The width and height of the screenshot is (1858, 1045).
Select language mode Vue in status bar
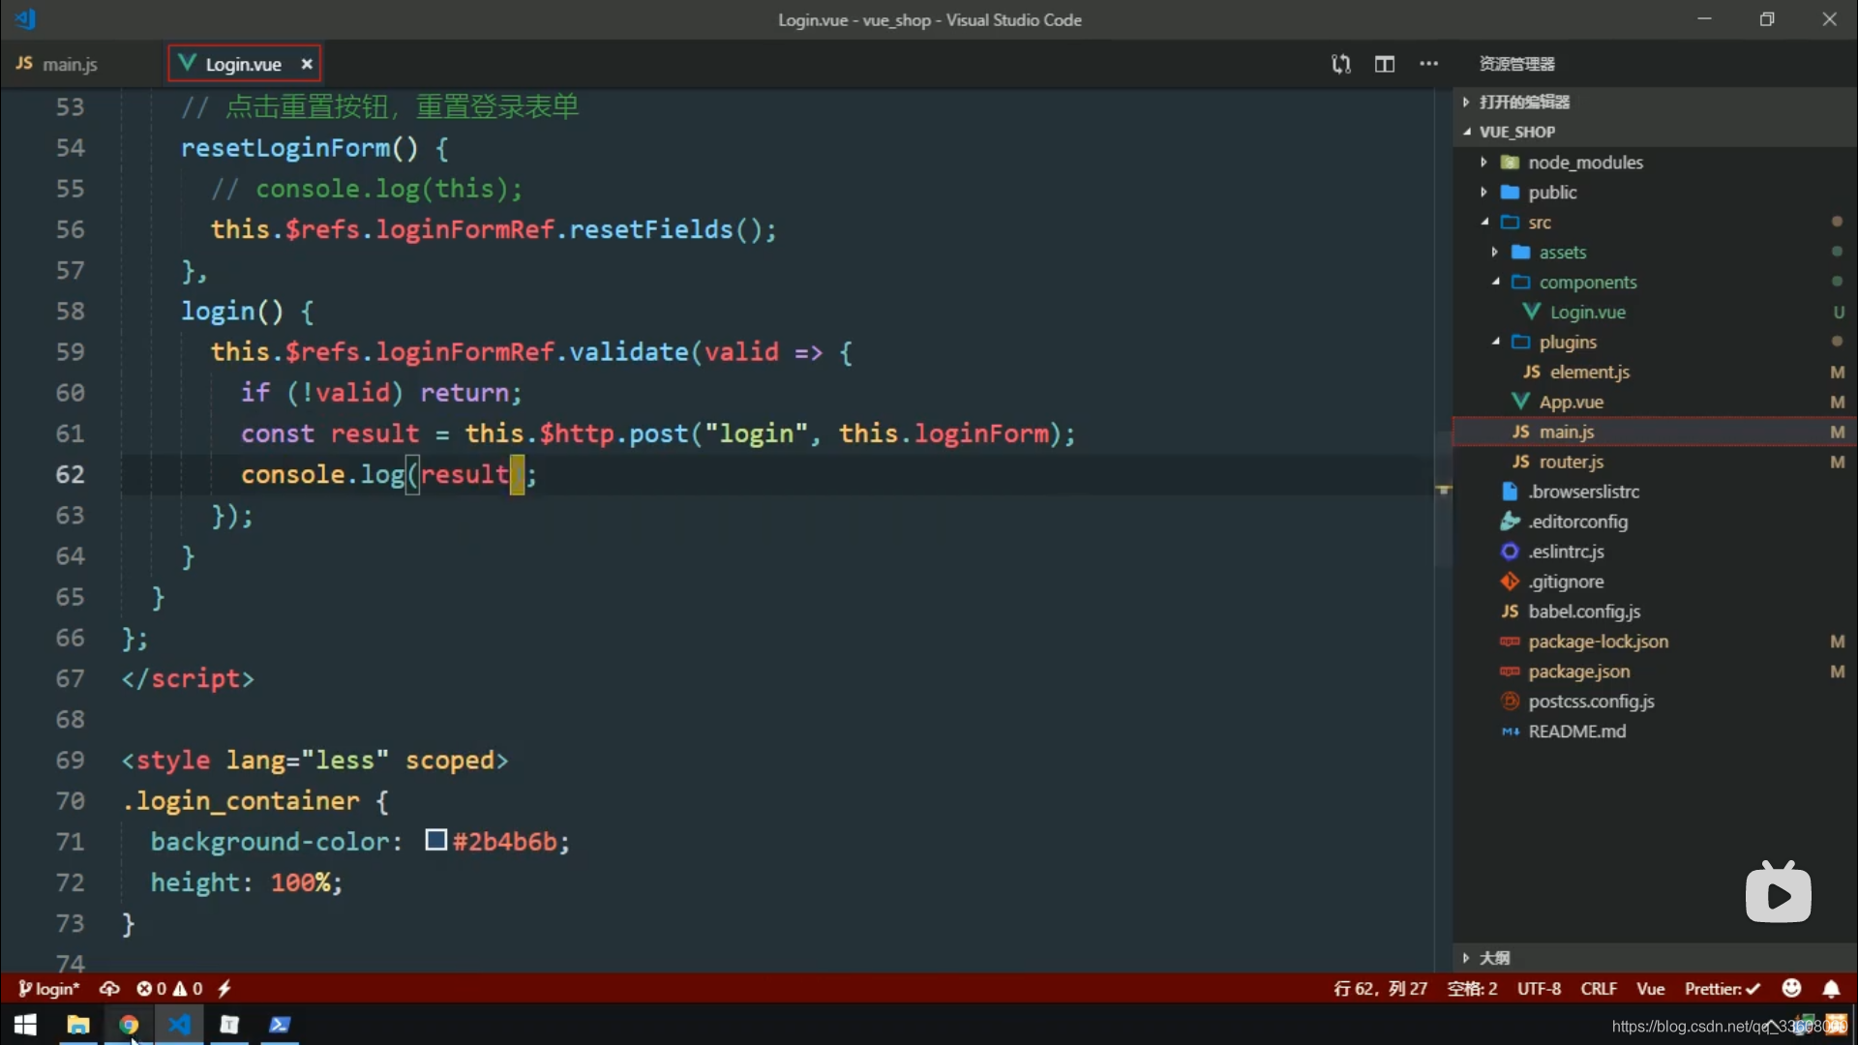click(1650, 989)
